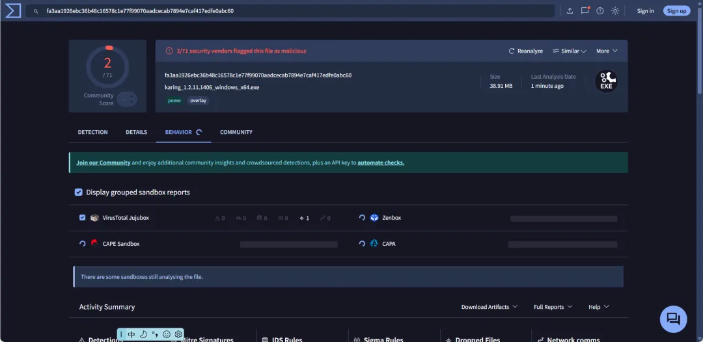This screenshot has width=703, height=342.
Task: Uncheck the VirusTotal Jujubox checkbox
Action: [82, 218]
